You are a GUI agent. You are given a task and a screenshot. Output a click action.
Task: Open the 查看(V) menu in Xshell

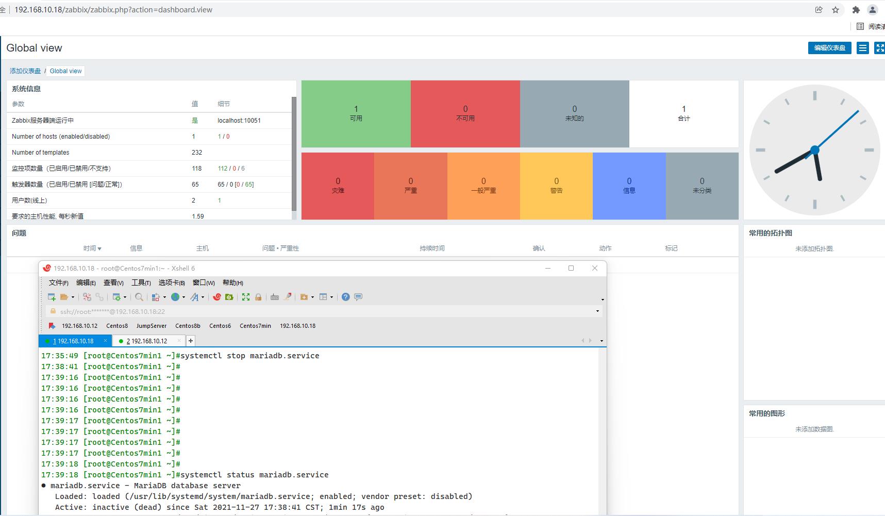pos(113,282)
